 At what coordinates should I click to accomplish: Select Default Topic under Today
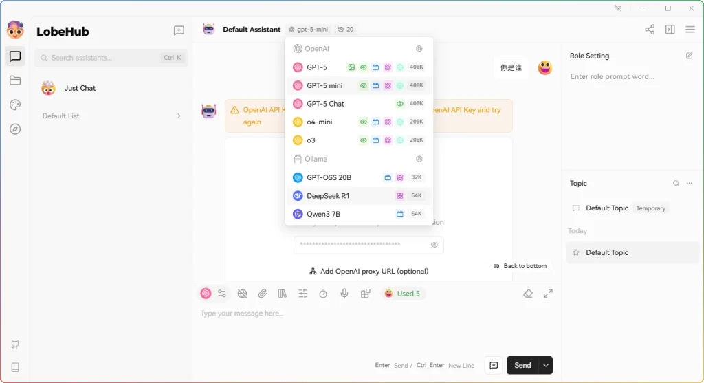tap(632, 252)
